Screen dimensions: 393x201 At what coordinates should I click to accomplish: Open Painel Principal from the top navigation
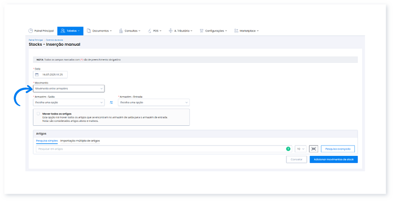41,30
